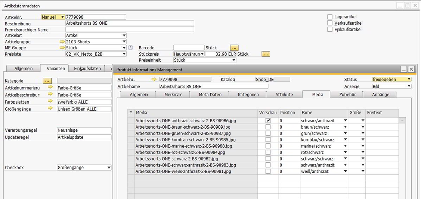
Task: Enable the Lagerartikel checkbox
Action: 330,17
